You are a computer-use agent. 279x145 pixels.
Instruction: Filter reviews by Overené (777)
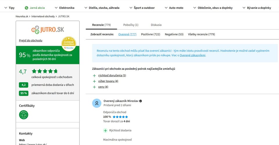[127, 34]
